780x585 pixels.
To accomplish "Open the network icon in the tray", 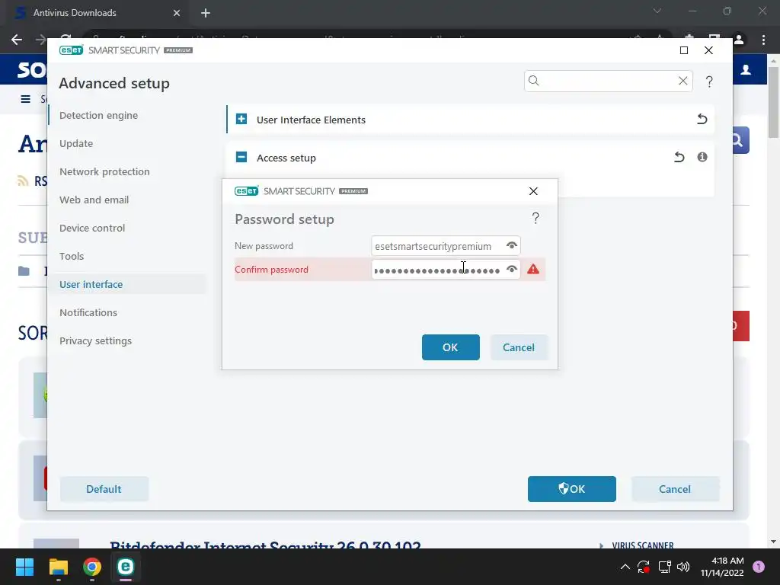I will 664,567.
